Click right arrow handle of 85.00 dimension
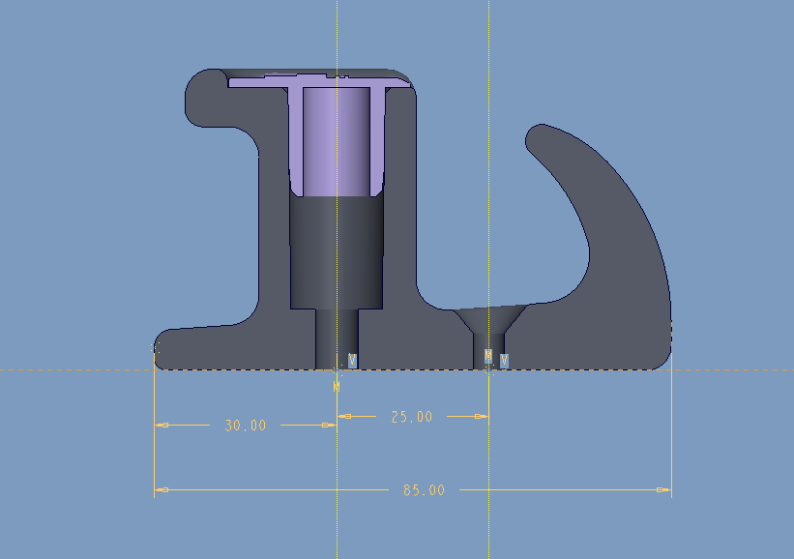This screenshot has height=559, width=794. [x=661, y=490]
